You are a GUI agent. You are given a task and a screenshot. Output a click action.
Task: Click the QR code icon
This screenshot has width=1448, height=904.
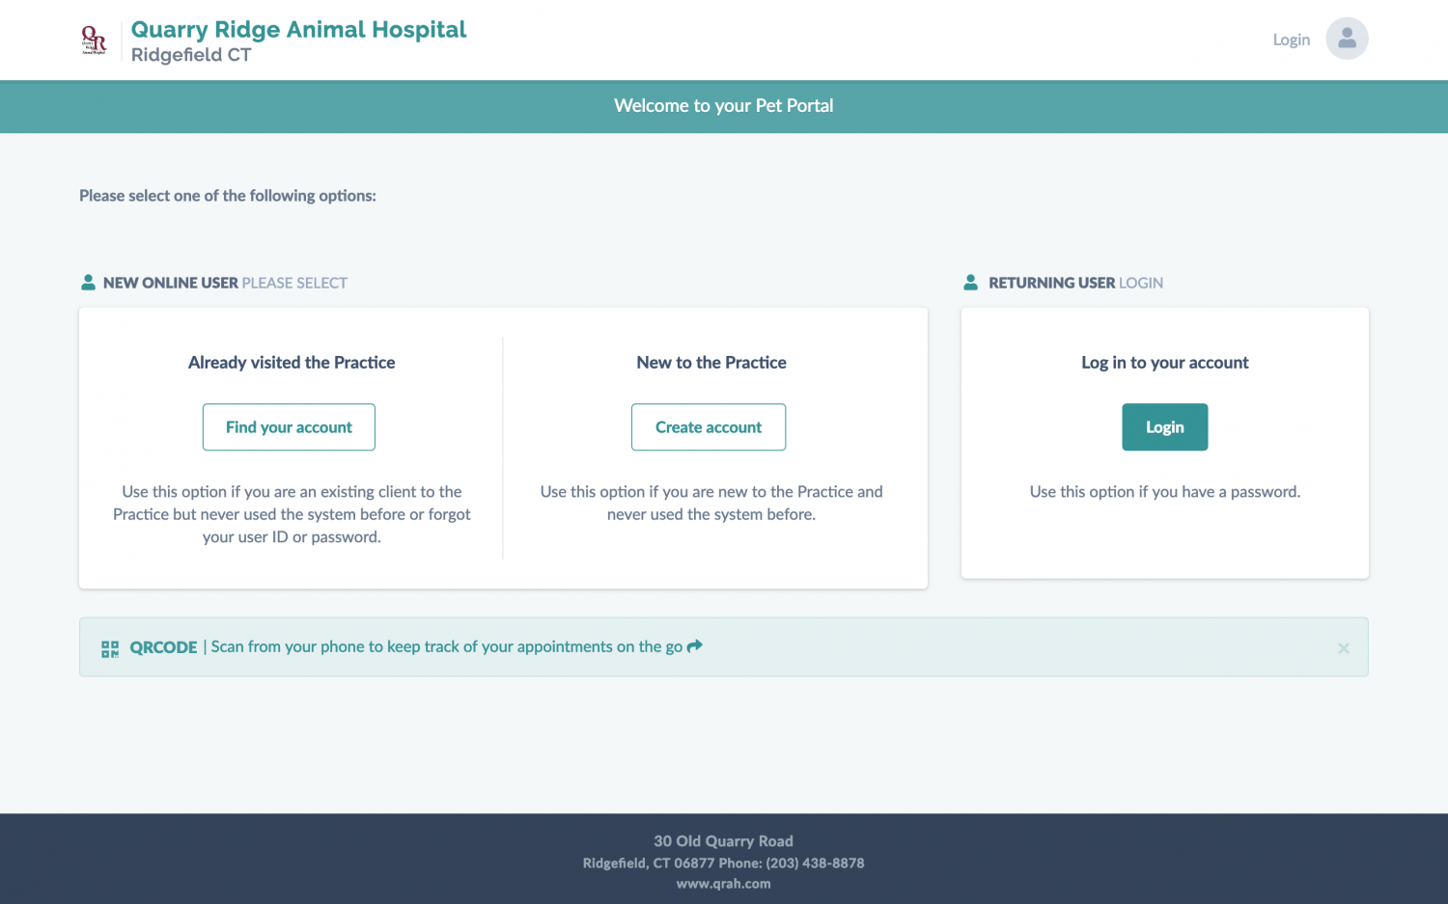coord(110,648)
